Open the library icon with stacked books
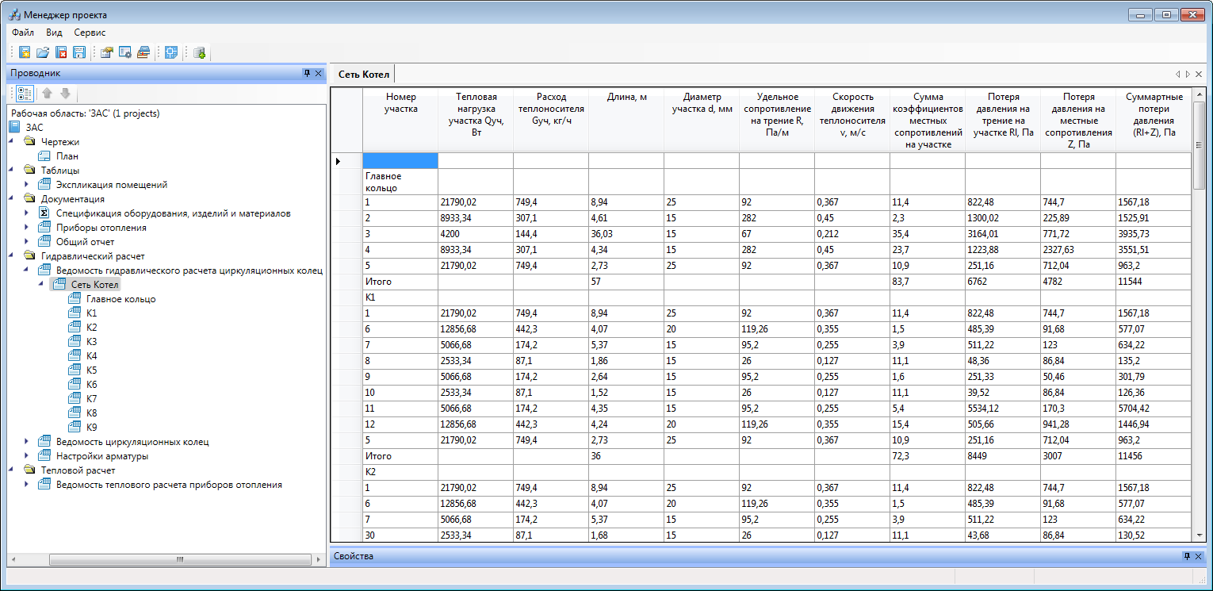Screen dimensions: 1213x591 143,52
